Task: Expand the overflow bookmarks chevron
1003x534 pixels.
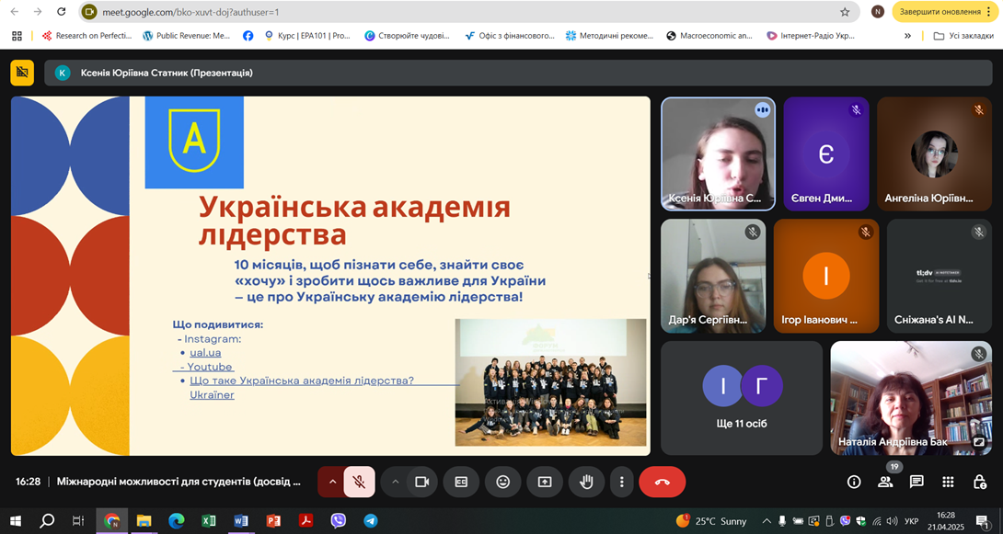Action: point(907,35)
